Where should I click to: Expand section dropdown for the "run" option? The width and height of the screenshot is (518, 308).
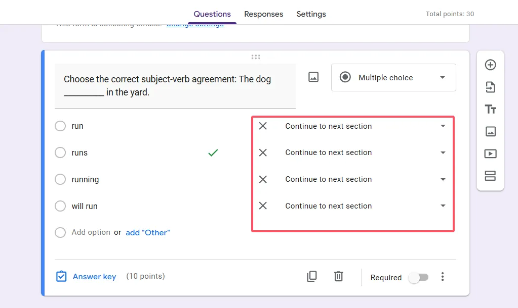(x=443, y=126)
